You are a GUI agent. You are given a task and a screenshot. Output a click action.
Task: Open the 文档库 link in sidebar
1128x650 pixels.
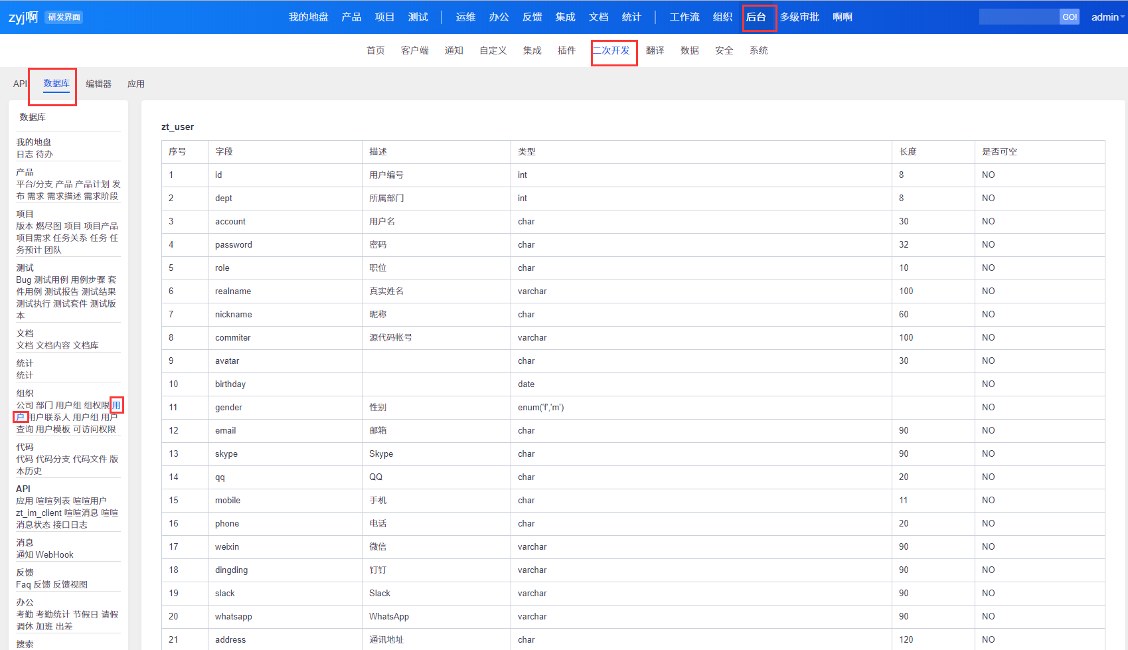86,346
